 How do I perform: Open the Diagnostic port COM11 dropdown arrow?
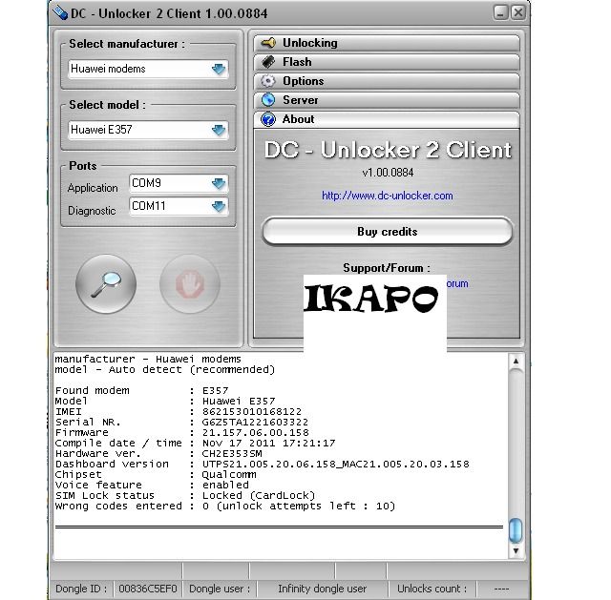[x=219, y=206]
